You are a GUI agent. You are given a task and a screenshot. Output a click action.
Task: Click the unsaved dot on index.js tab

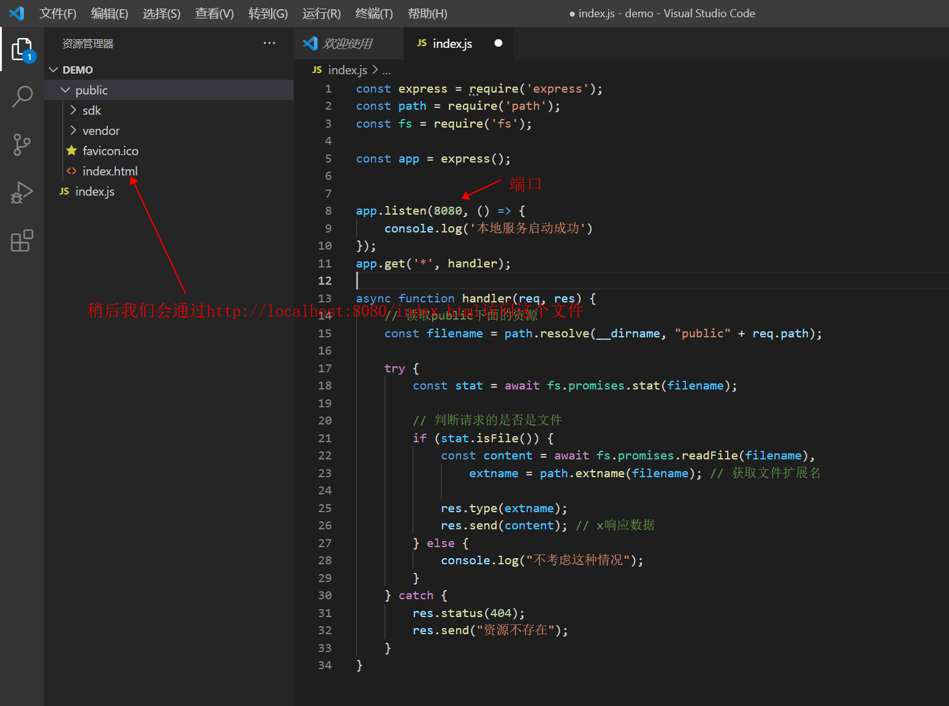click(x=498, y=43)
